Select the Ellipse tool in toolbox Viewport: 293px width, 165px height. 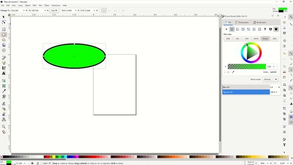coord(4,35)
